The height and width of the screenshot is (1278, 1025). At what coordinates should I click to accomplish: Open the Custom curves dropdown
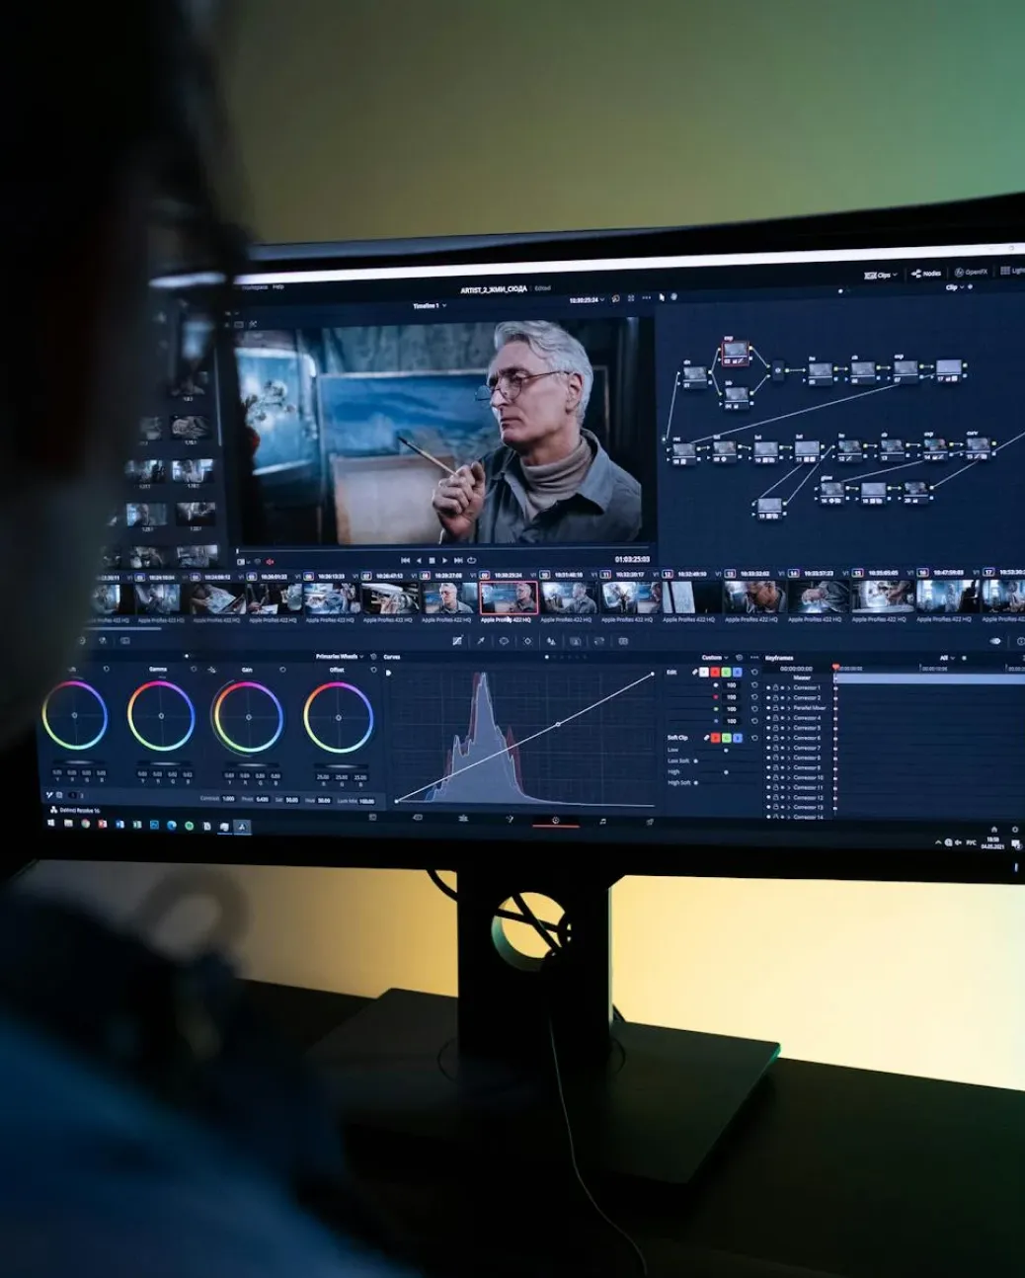(x=715, y=657)
